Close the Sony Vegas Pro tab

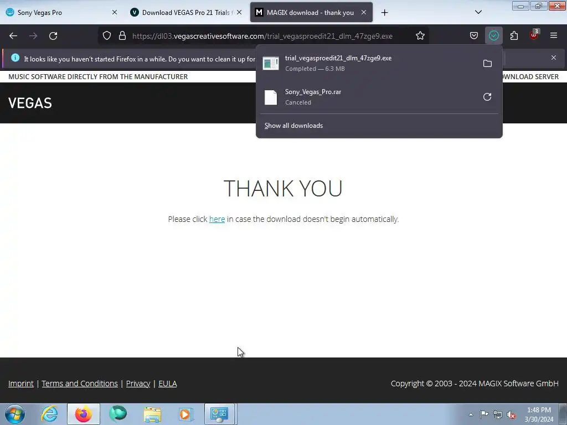click(114, 12)
